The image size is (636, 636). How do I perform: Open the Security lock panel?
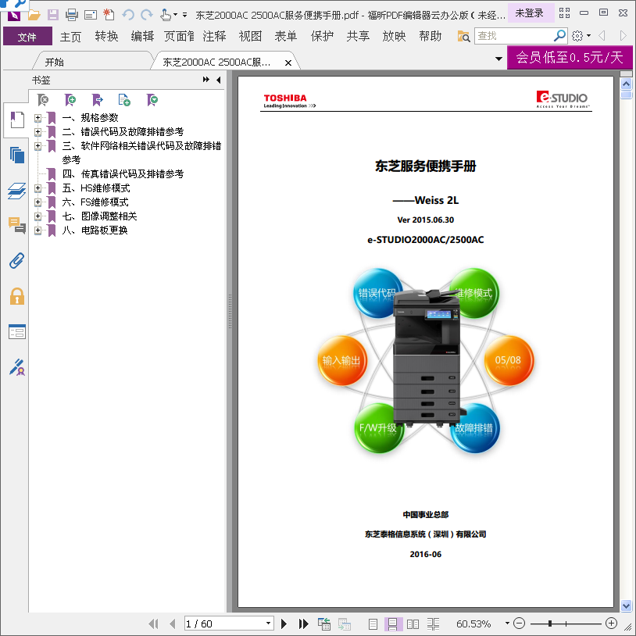click(16, 296)
